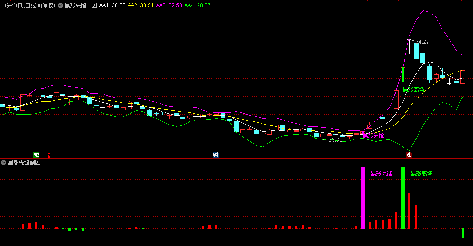The width and height of the screenshot is (473, 246).
Task: Click the yellow AA2: 30.91 legend value
Action: pos(140,5)
